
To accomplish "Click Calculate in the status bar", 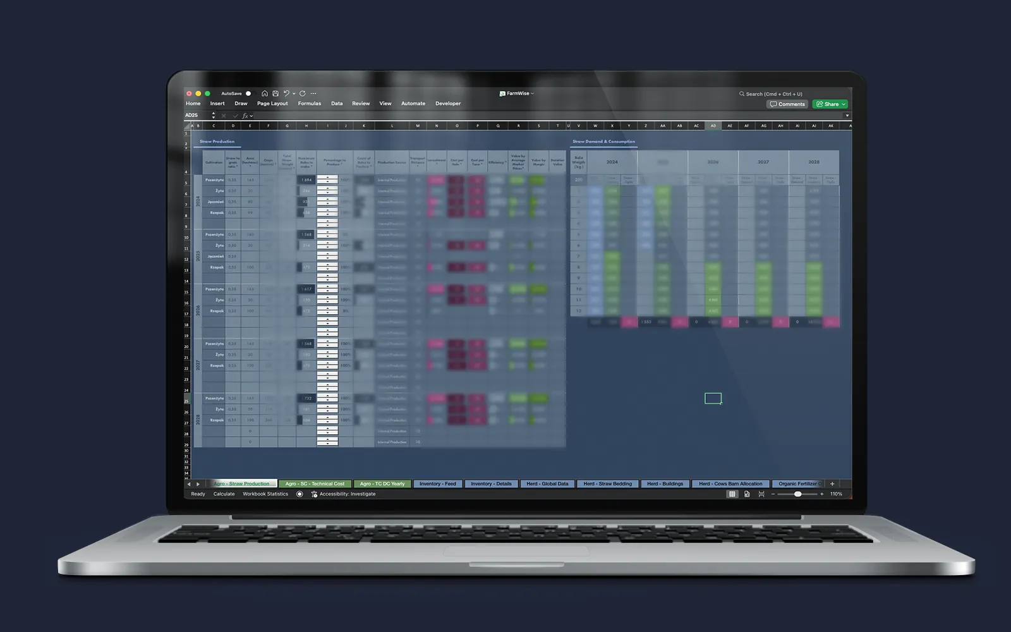I will [224, 494].
